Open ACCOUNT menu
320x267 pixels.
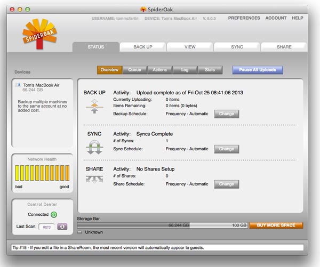click(276, 18)
